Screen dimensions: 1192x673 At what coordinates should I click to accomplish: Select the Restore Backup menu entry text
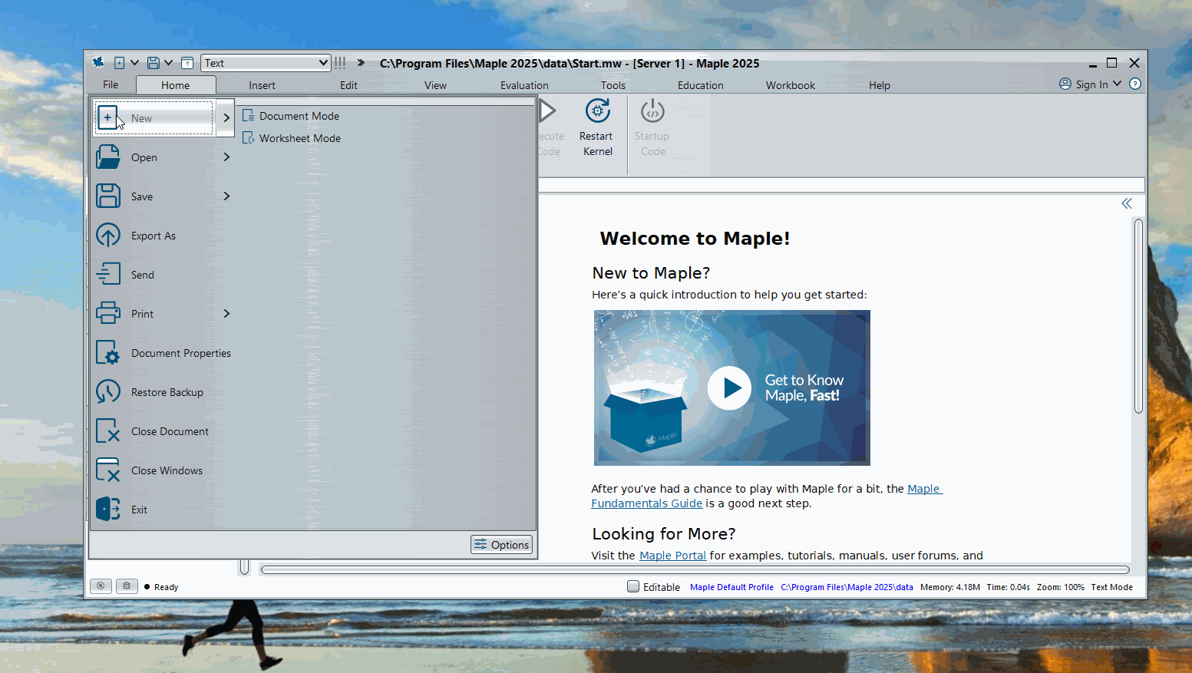click(x=167, y=392)
